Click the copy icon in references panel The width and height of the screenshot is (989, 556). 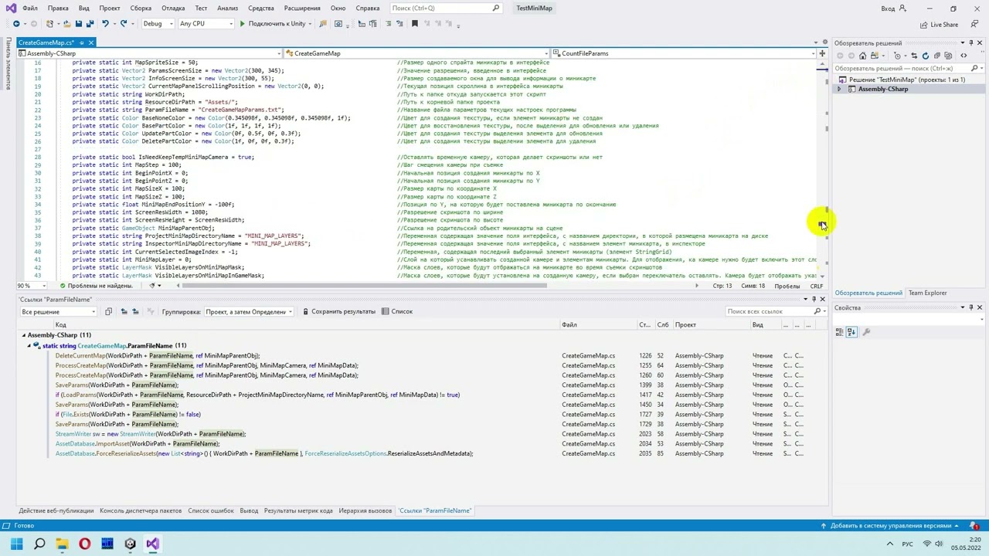108,311
